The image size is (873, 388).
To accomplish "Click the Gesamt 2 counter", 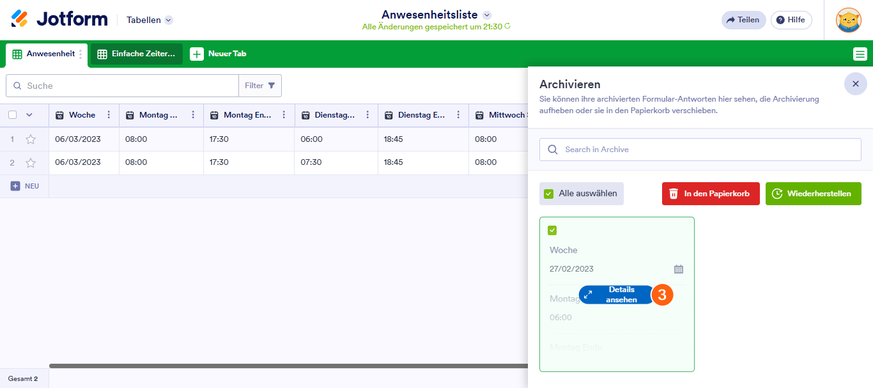I will [23, 378].
